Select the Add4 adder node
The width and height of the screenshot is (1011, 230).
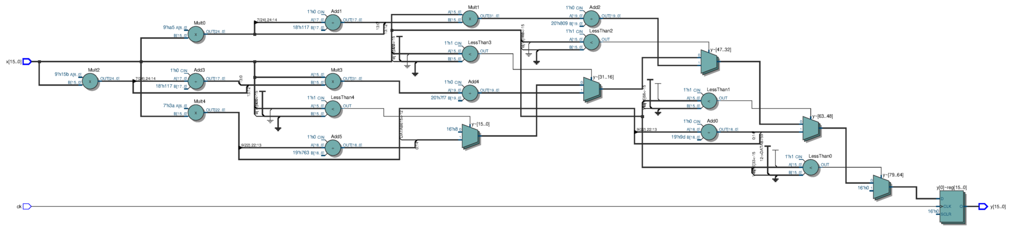coord(470,93)
